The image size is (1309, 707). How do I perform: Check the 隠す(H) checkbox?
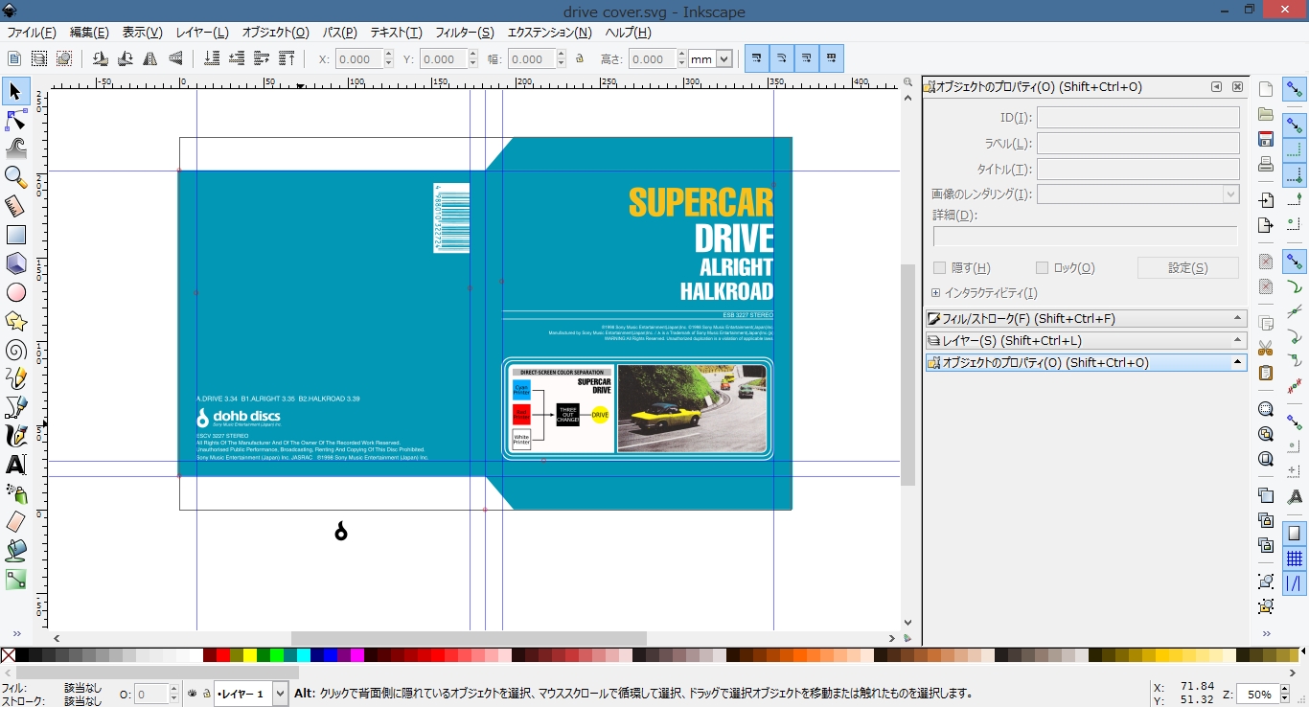tap(940, 268)
